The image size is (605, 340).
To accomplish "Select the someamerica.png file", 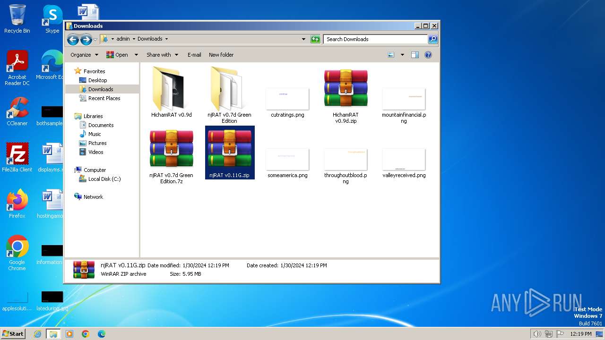I will pyautogui.click(x=287, y=163).
